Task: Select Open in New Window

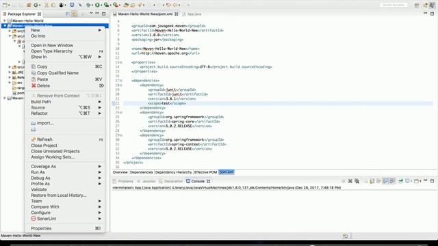Action: tap(65, 45)
